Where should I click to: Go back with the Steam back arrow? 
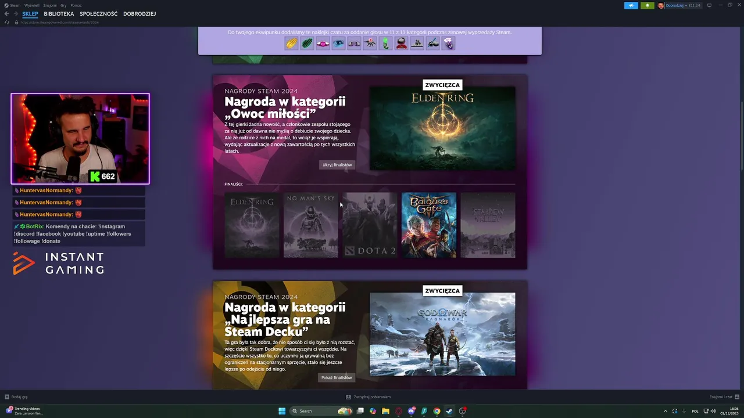pyautogui.click(x=7, y=14)
